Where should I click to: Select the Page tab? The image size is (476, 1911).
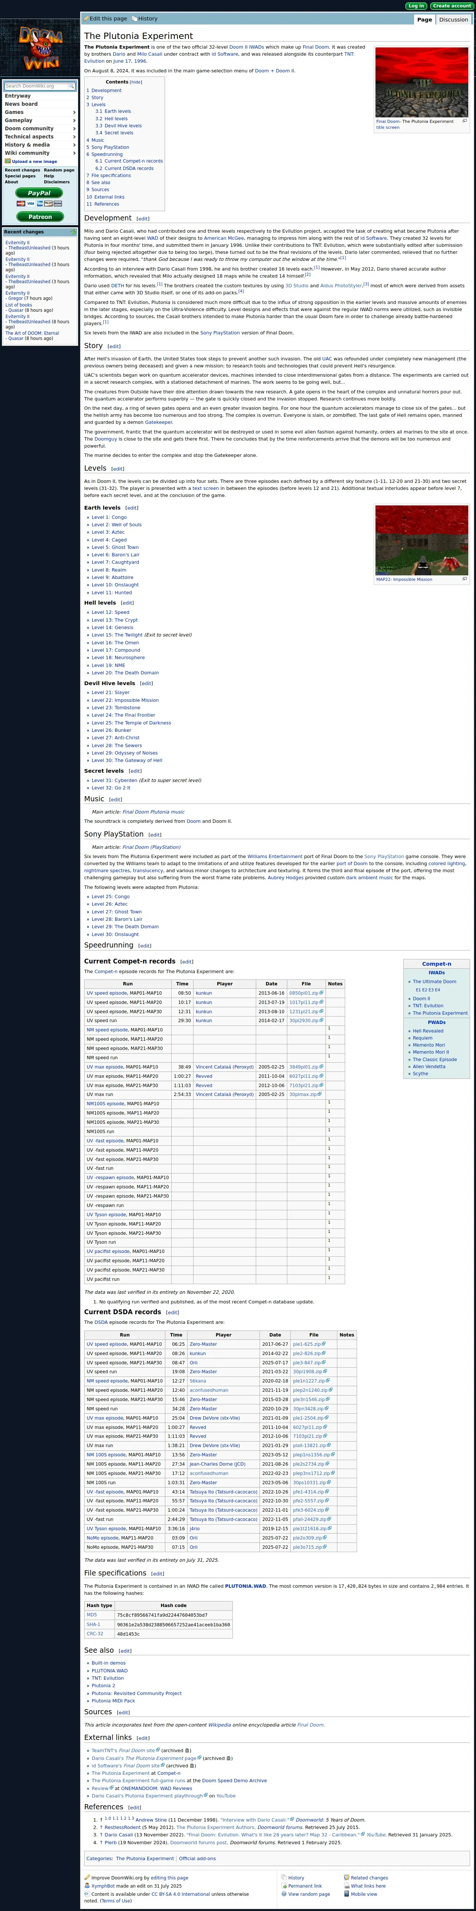(x=425, y=20)
